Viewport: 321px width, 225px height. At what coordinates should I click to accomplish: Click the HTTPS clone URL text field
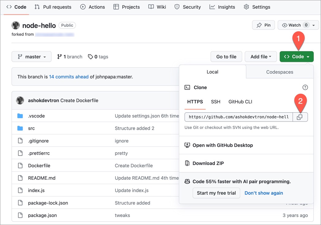pos(239,117)
